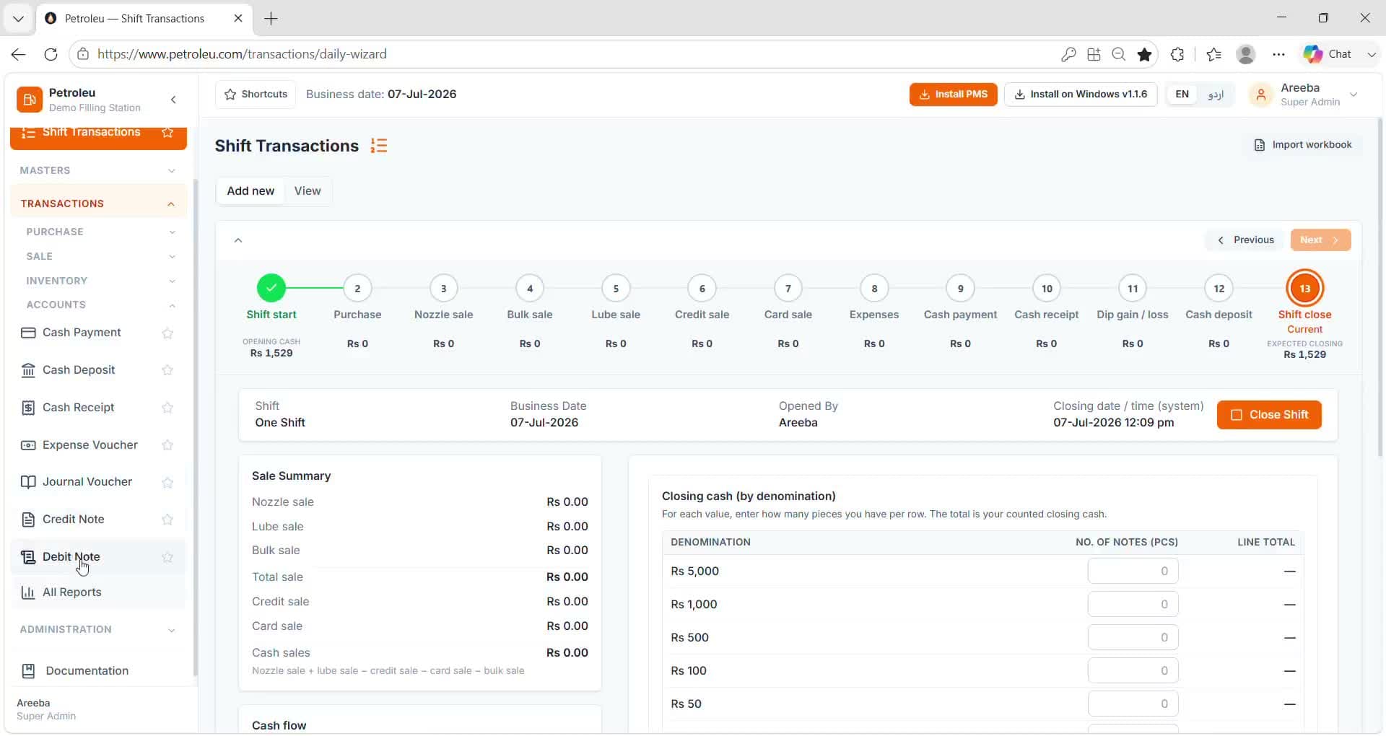Toggle the Shift Transactions favorite star
This screenshot has width=1386, height=736.
[167, 133]
